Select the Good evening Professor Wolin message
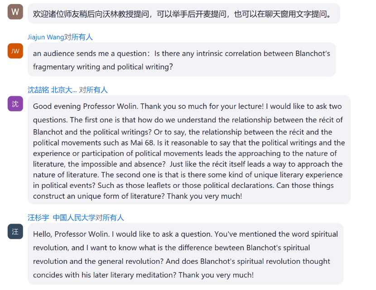Viewport: 376px width, 290px height. (x=189, y=150)
